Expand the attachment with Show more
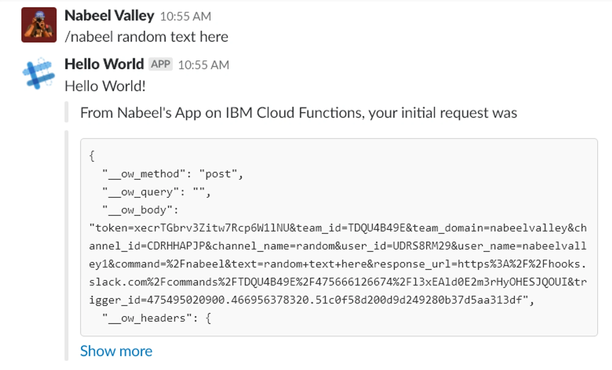This screenshot has width=612, height=370. 116,351
